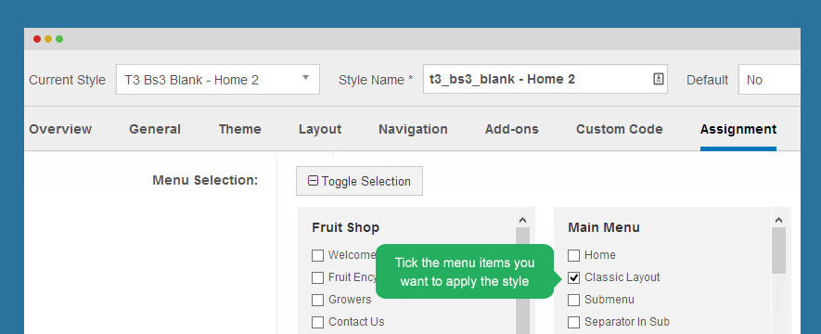
Task: Click the contact card icon in Style Name field
Action: 658,79
